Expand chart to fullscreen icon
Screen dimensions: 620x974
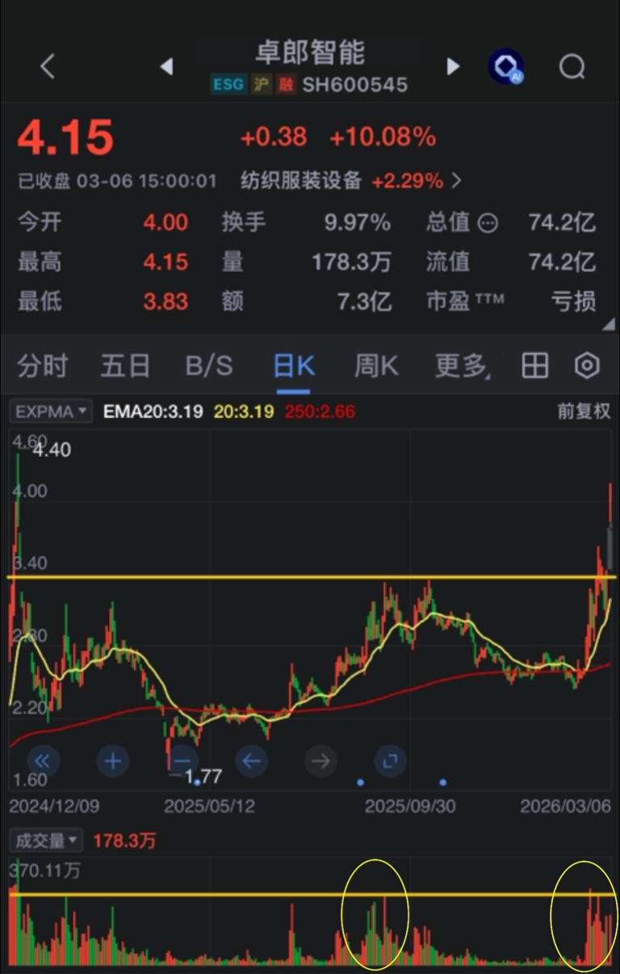[x=390, y=760]
